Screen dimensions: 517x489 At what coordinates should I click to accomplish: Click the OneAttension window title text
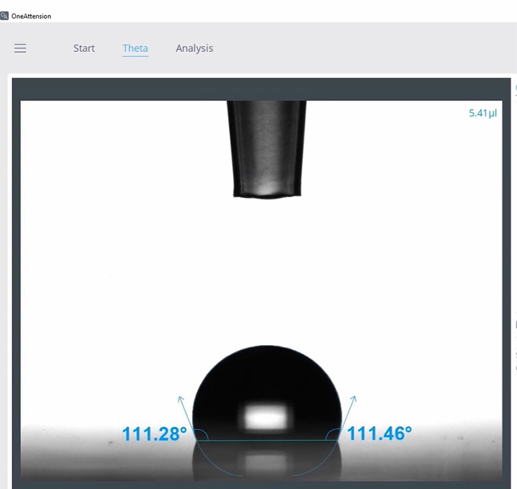click(x=31, y=15)
